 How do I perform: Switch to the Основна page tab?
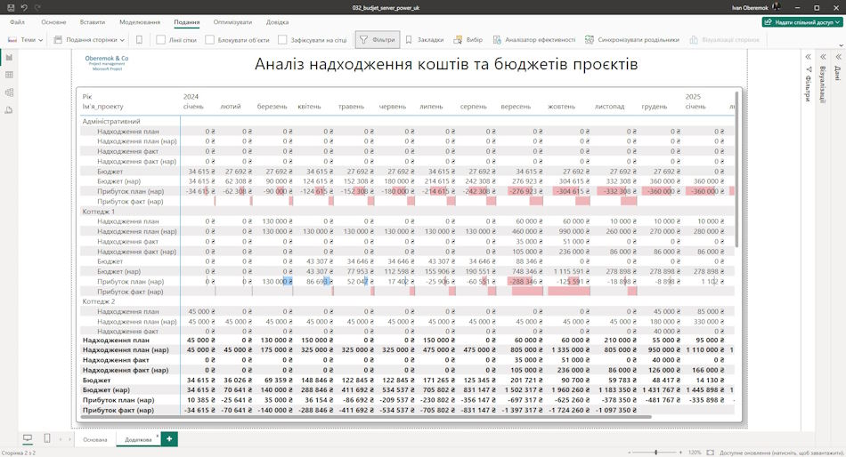(x=95, y=440)
